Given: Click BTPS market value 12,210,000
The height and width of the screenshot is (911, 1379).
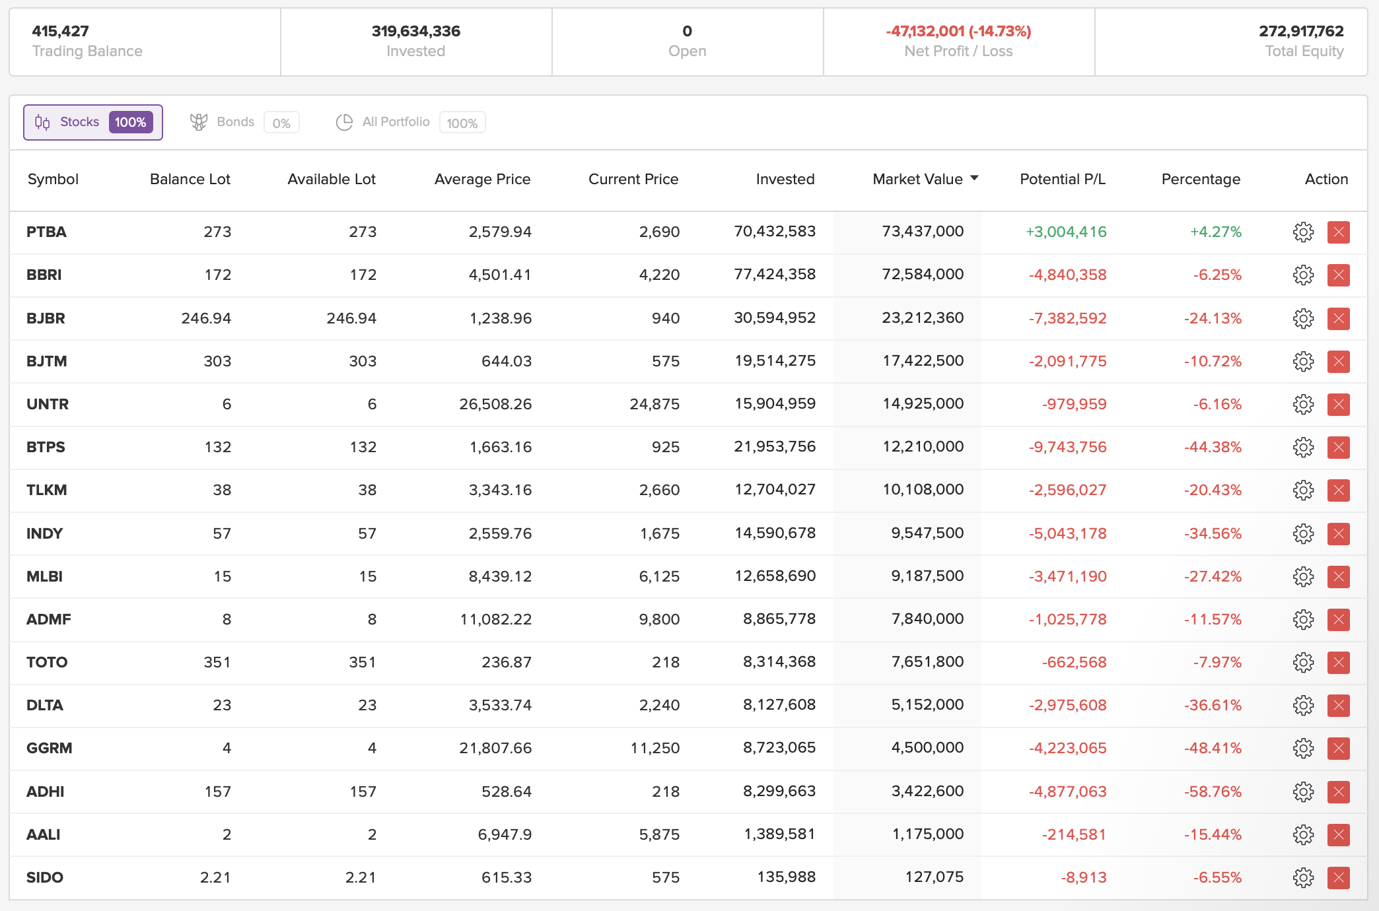Looking at the screenshot, I should (x=923, y=446).
